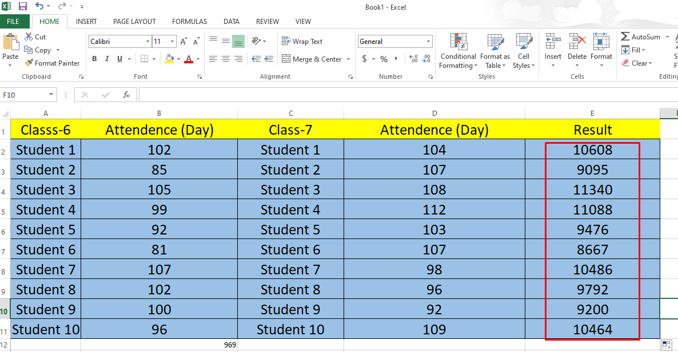The image size is (678, 352).
Task: Apply the yellow fill color
Action: pyautogui.click(x=169, y=59)
